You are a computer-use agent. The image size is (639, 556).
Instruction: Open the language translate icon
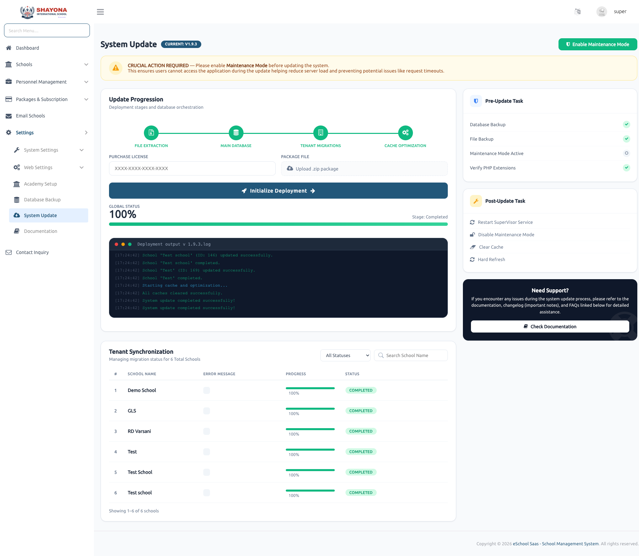[577, 12]
